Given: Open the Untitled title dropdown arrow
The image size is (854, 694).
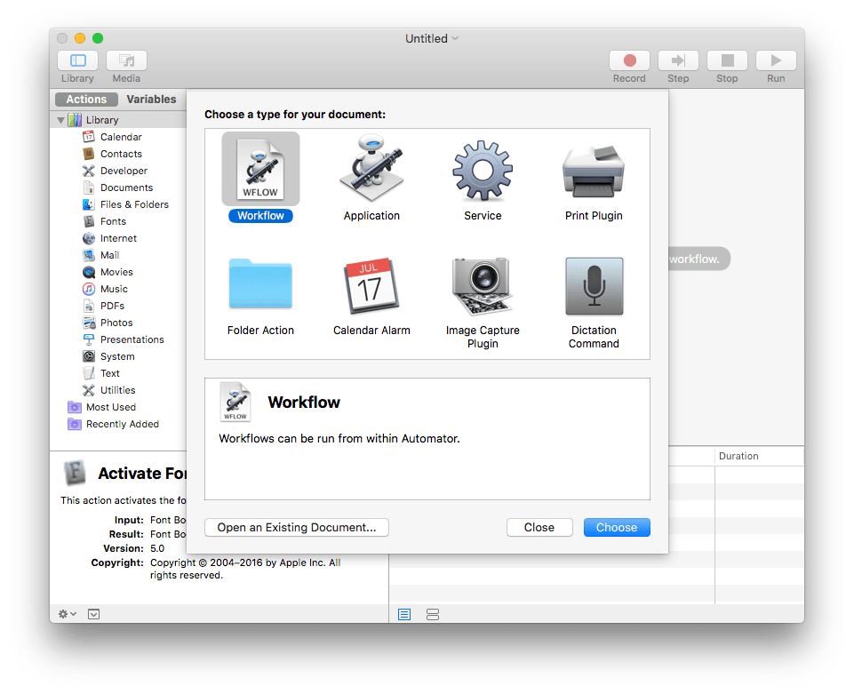Looking at the screenshot, I should (456, 38).
